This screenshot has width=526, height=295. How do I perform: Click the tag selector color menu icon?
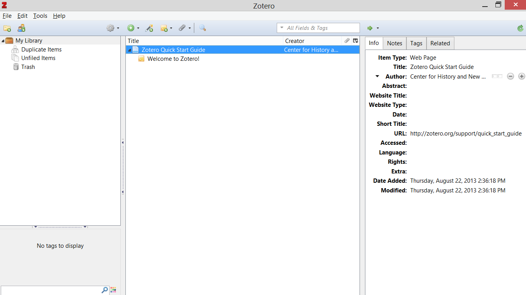pyautogui.click(x=113, y=290)
